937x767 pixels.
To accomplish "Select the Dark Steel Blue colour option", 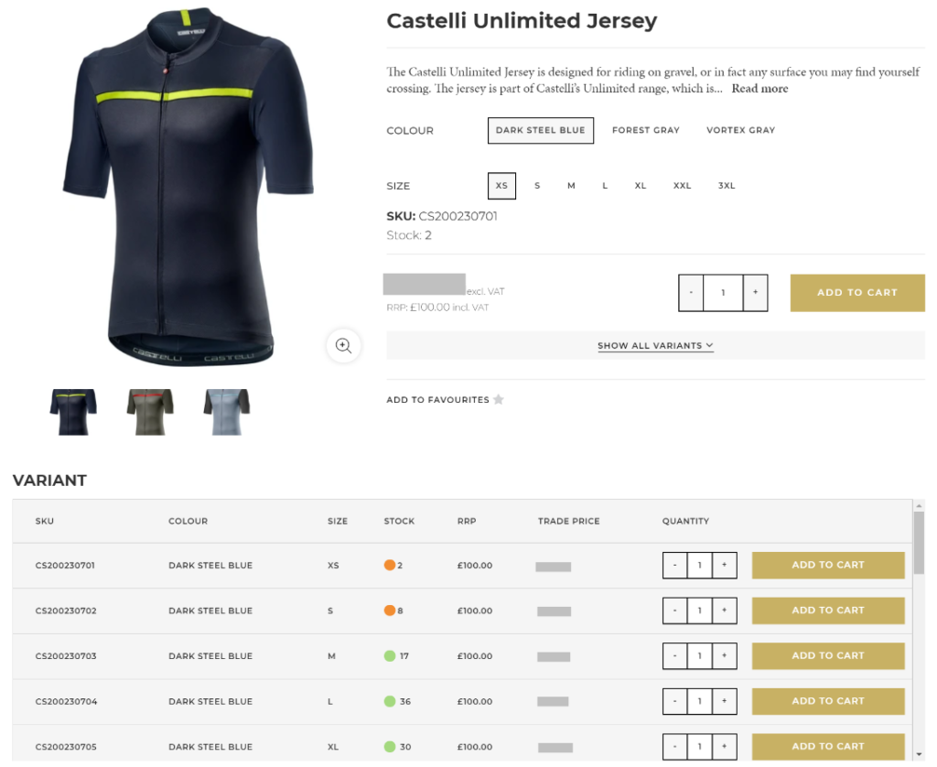I will coord(540,130).
